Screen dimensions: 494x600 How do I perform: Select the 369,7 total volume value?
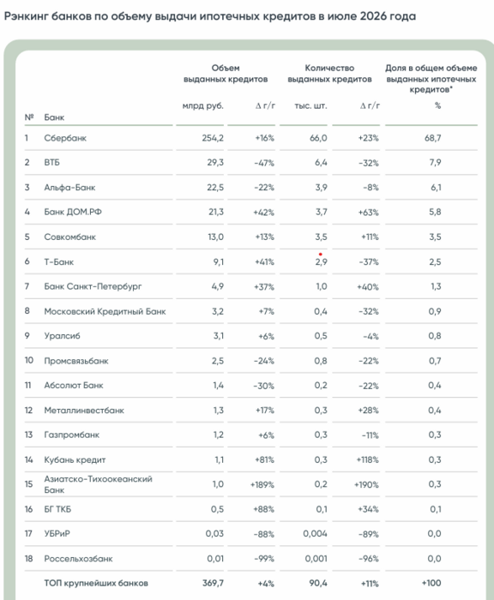[x=213, y=583]
